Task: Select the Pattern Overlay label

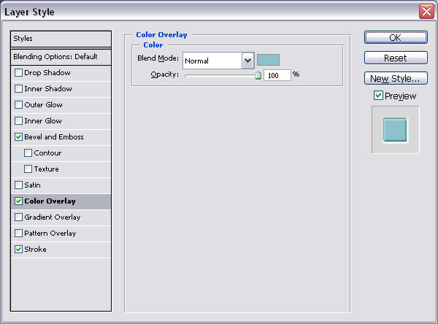Action: click(x=50, y=234)
